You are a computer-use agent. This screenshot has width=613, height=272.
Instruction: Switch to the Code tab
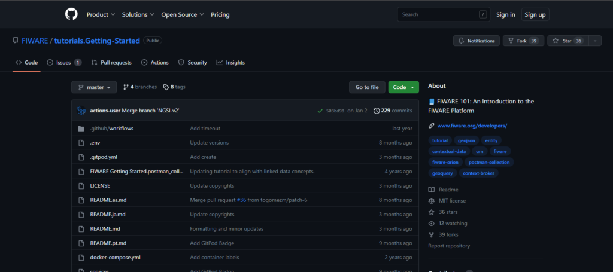(26, 62)
